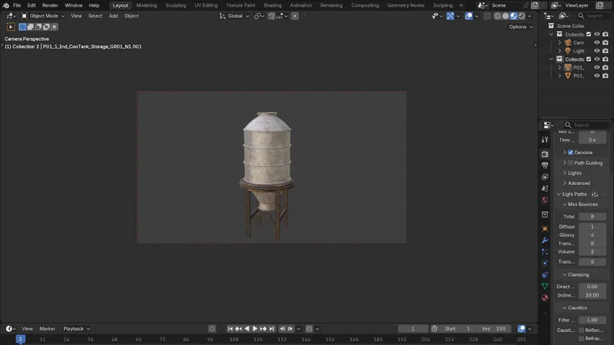Switch to solid viewport shading

(506, 16)
